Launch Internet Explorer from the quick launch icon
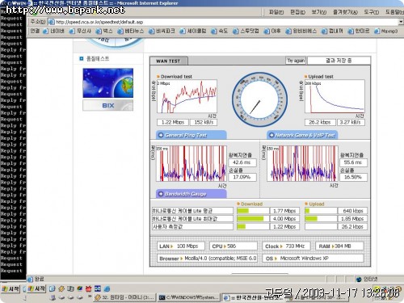This screenshot has height=303, width=404. 107,289
